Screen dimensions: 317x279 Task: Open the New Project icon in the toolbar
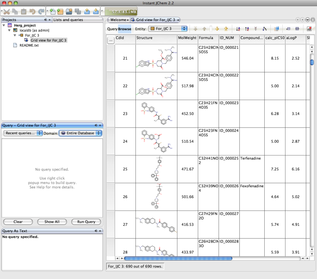tap(60, 11)
